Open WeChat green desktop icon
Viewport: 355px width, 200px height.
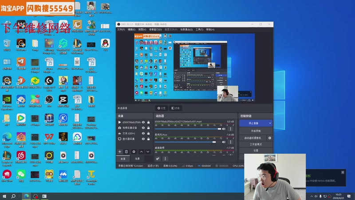pos(21,176)
